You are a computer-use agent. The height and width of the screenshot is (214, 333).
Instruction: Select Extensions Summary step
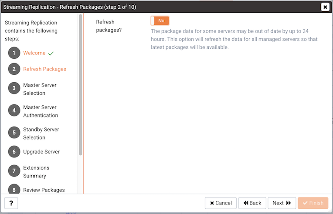point(36,172)
